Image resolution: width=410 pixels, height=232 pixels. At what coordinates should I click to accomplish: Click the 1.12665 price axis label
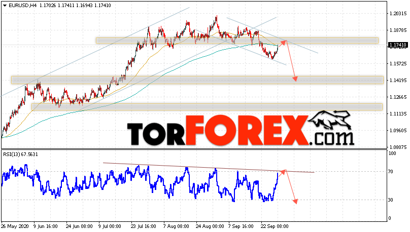pos(398,97)
